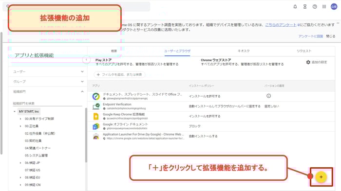
Task: Open the hourglass tasks icon
Action: [x=305, y=7]
